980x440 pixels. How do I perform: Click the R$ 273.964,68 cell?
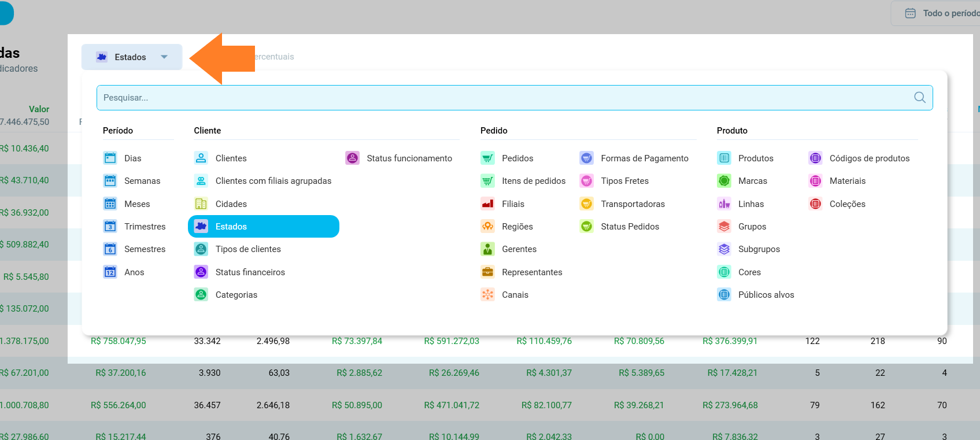(x=730, y=405)
